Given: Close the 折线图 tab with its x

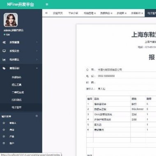Looking at the screenshot, I should 126,13.
